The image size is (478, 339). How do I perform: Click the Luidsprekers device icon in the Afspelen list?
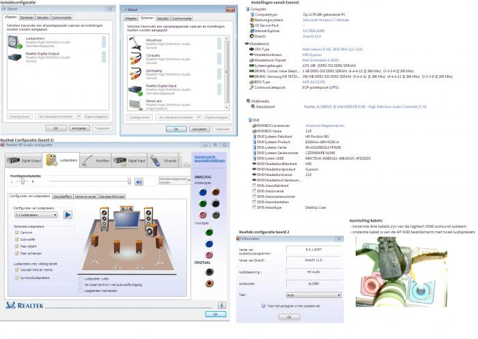15,42
